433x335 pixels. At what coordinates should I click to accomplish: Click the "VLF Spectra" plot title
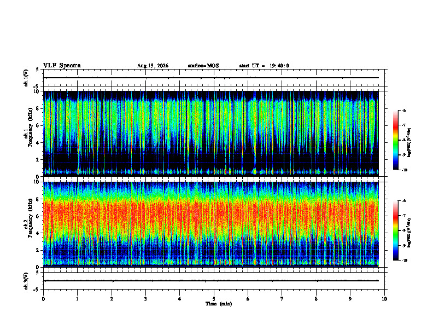coord(62,65)
